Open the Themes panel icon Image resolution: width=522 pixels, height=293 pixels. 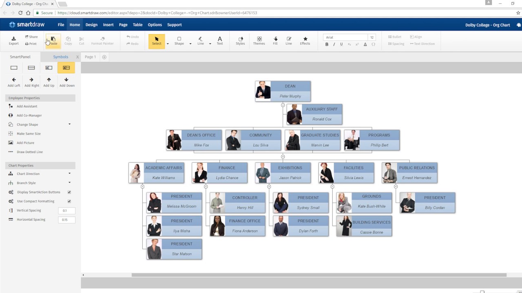coord(259,39)
